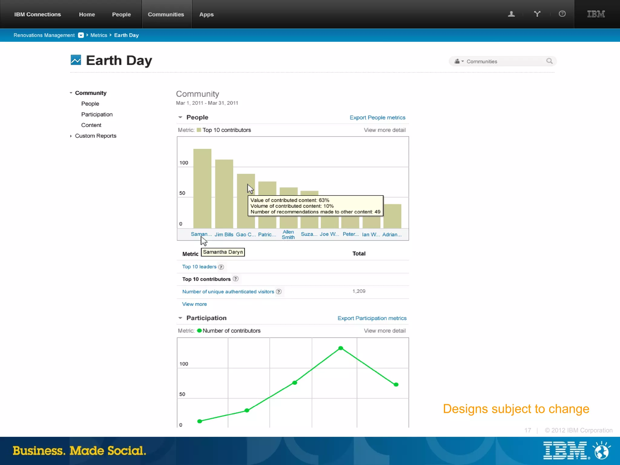The image size is (620, 465).
Task: Click the tallest bar for Samantha
Action: point(202,188)
